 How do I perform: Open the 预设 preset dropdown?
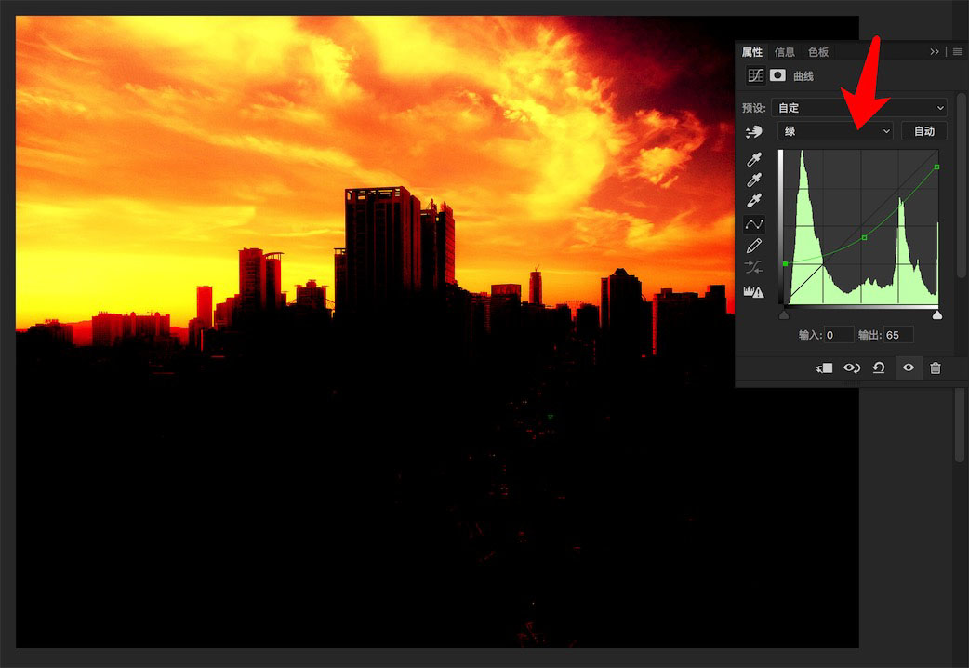[x=859, y=108]
